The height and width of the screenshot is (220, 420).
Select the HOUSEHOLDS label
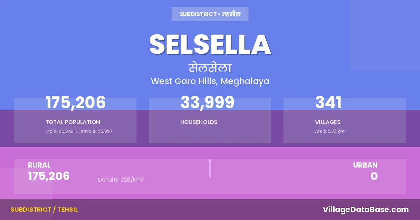click(x=199, y=122)
